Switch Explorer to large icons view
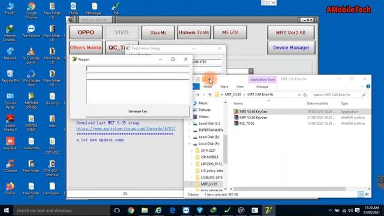Screen dimensions: 384x216 pos(367,194)
